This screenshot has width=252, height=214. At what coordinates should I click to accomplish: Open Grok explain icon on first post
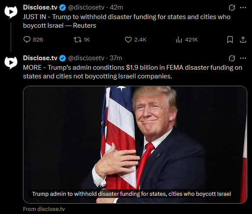(x=232, y=7)
